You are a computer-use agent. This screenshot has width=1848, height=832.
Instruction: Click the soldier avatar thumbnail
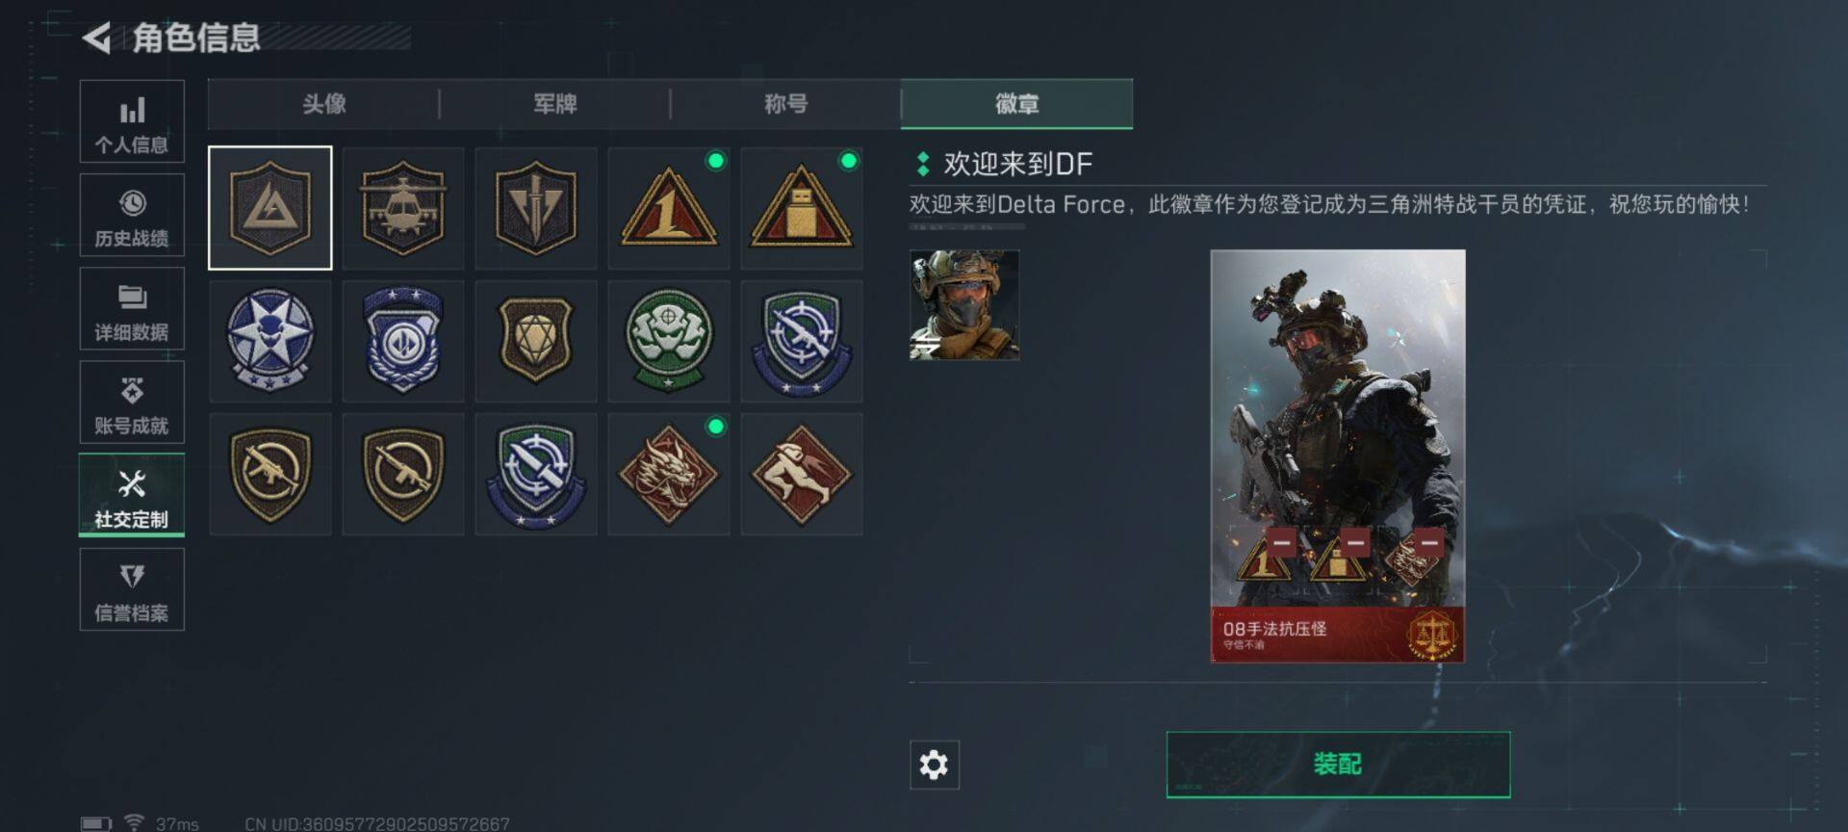[964, 304]
